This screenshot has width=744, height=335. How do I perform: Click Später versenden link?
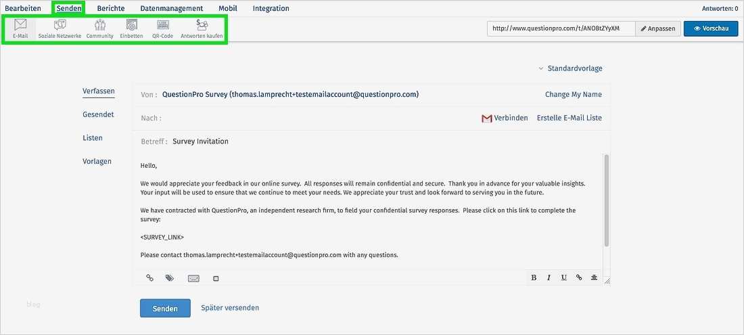click(x=230, y=307)
